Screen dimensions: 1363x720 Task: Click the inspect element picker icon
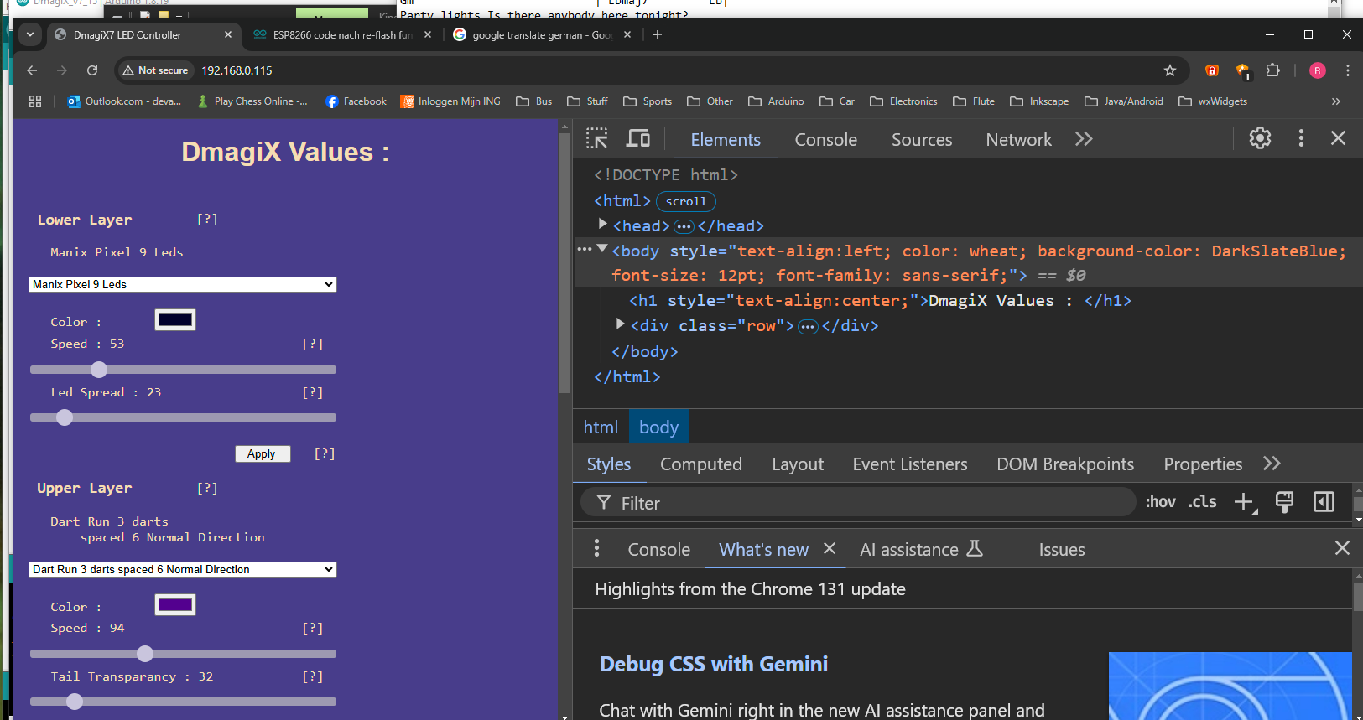coord(596,139)
